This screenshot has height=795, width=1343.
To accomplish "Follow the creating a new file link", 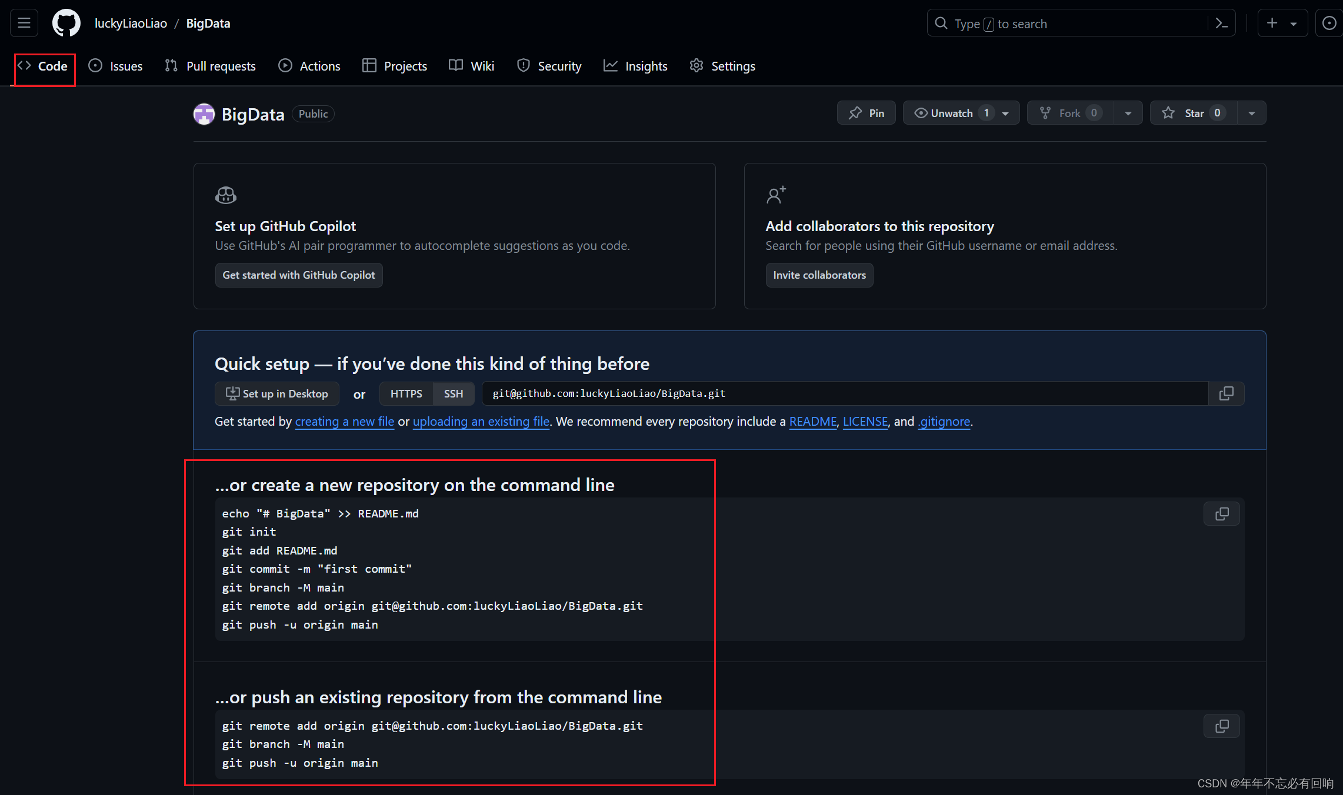I will coord(345,422).
